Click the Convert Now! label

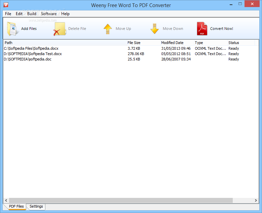(x=222, y=29)
